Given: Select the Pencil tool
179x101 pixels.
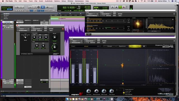Looking at the screenshot, I should pos(51,7).
